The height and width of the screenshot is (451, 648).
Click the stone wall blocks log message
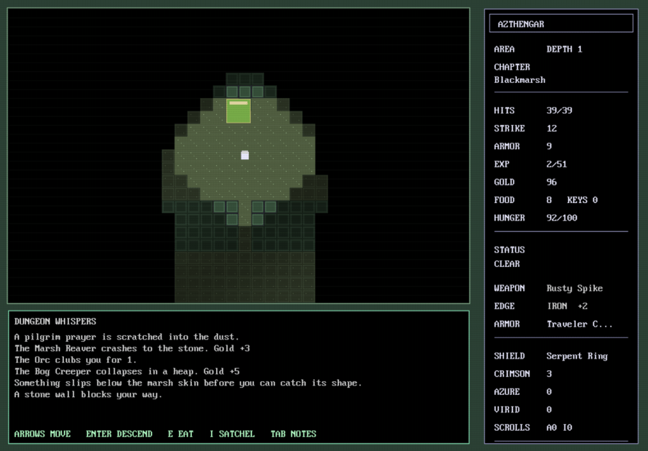(x=88, y=395)
